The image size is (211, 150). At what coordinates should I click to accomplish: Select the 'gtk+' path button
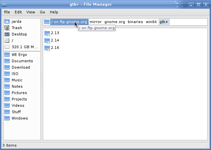coord(164,22)
